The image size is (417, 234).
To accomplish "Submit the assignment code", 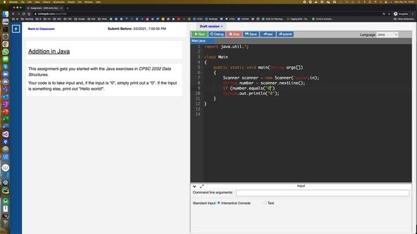I will (x=285, y=34).
